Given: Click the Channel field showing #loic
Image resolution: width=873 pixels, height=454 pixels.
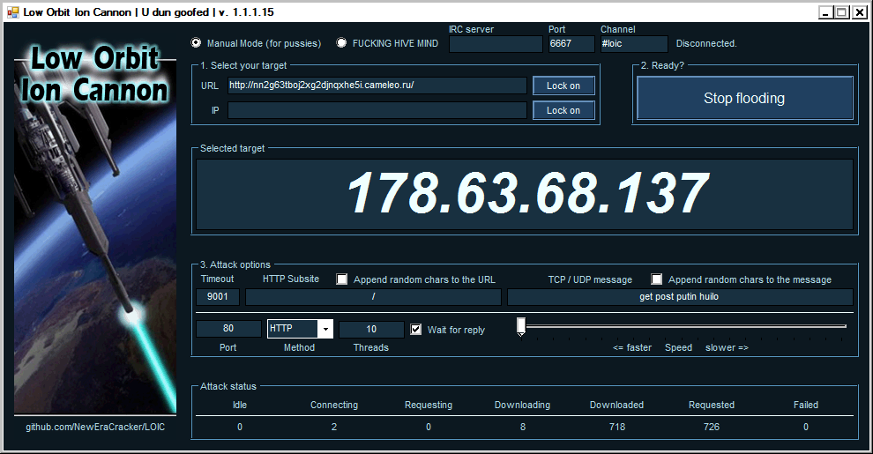Looking at the screenshot, I should pos(634,44).
